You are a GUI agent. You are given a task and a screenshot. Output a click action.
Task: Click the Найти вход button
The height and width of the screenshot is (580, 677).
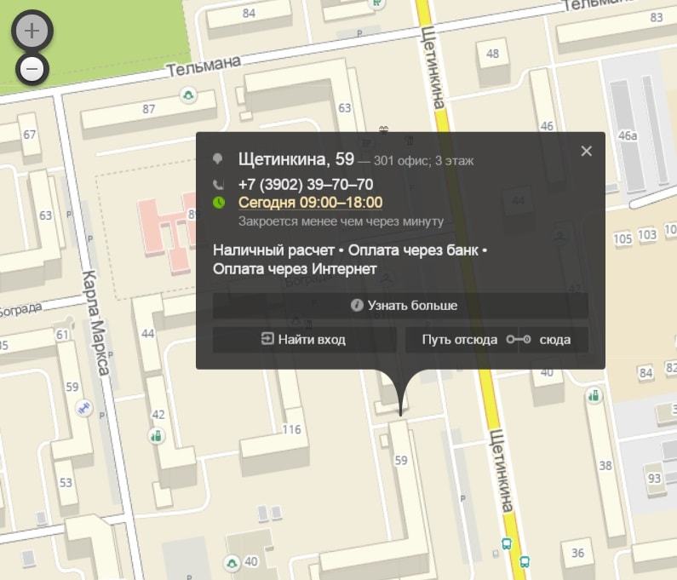304,339
